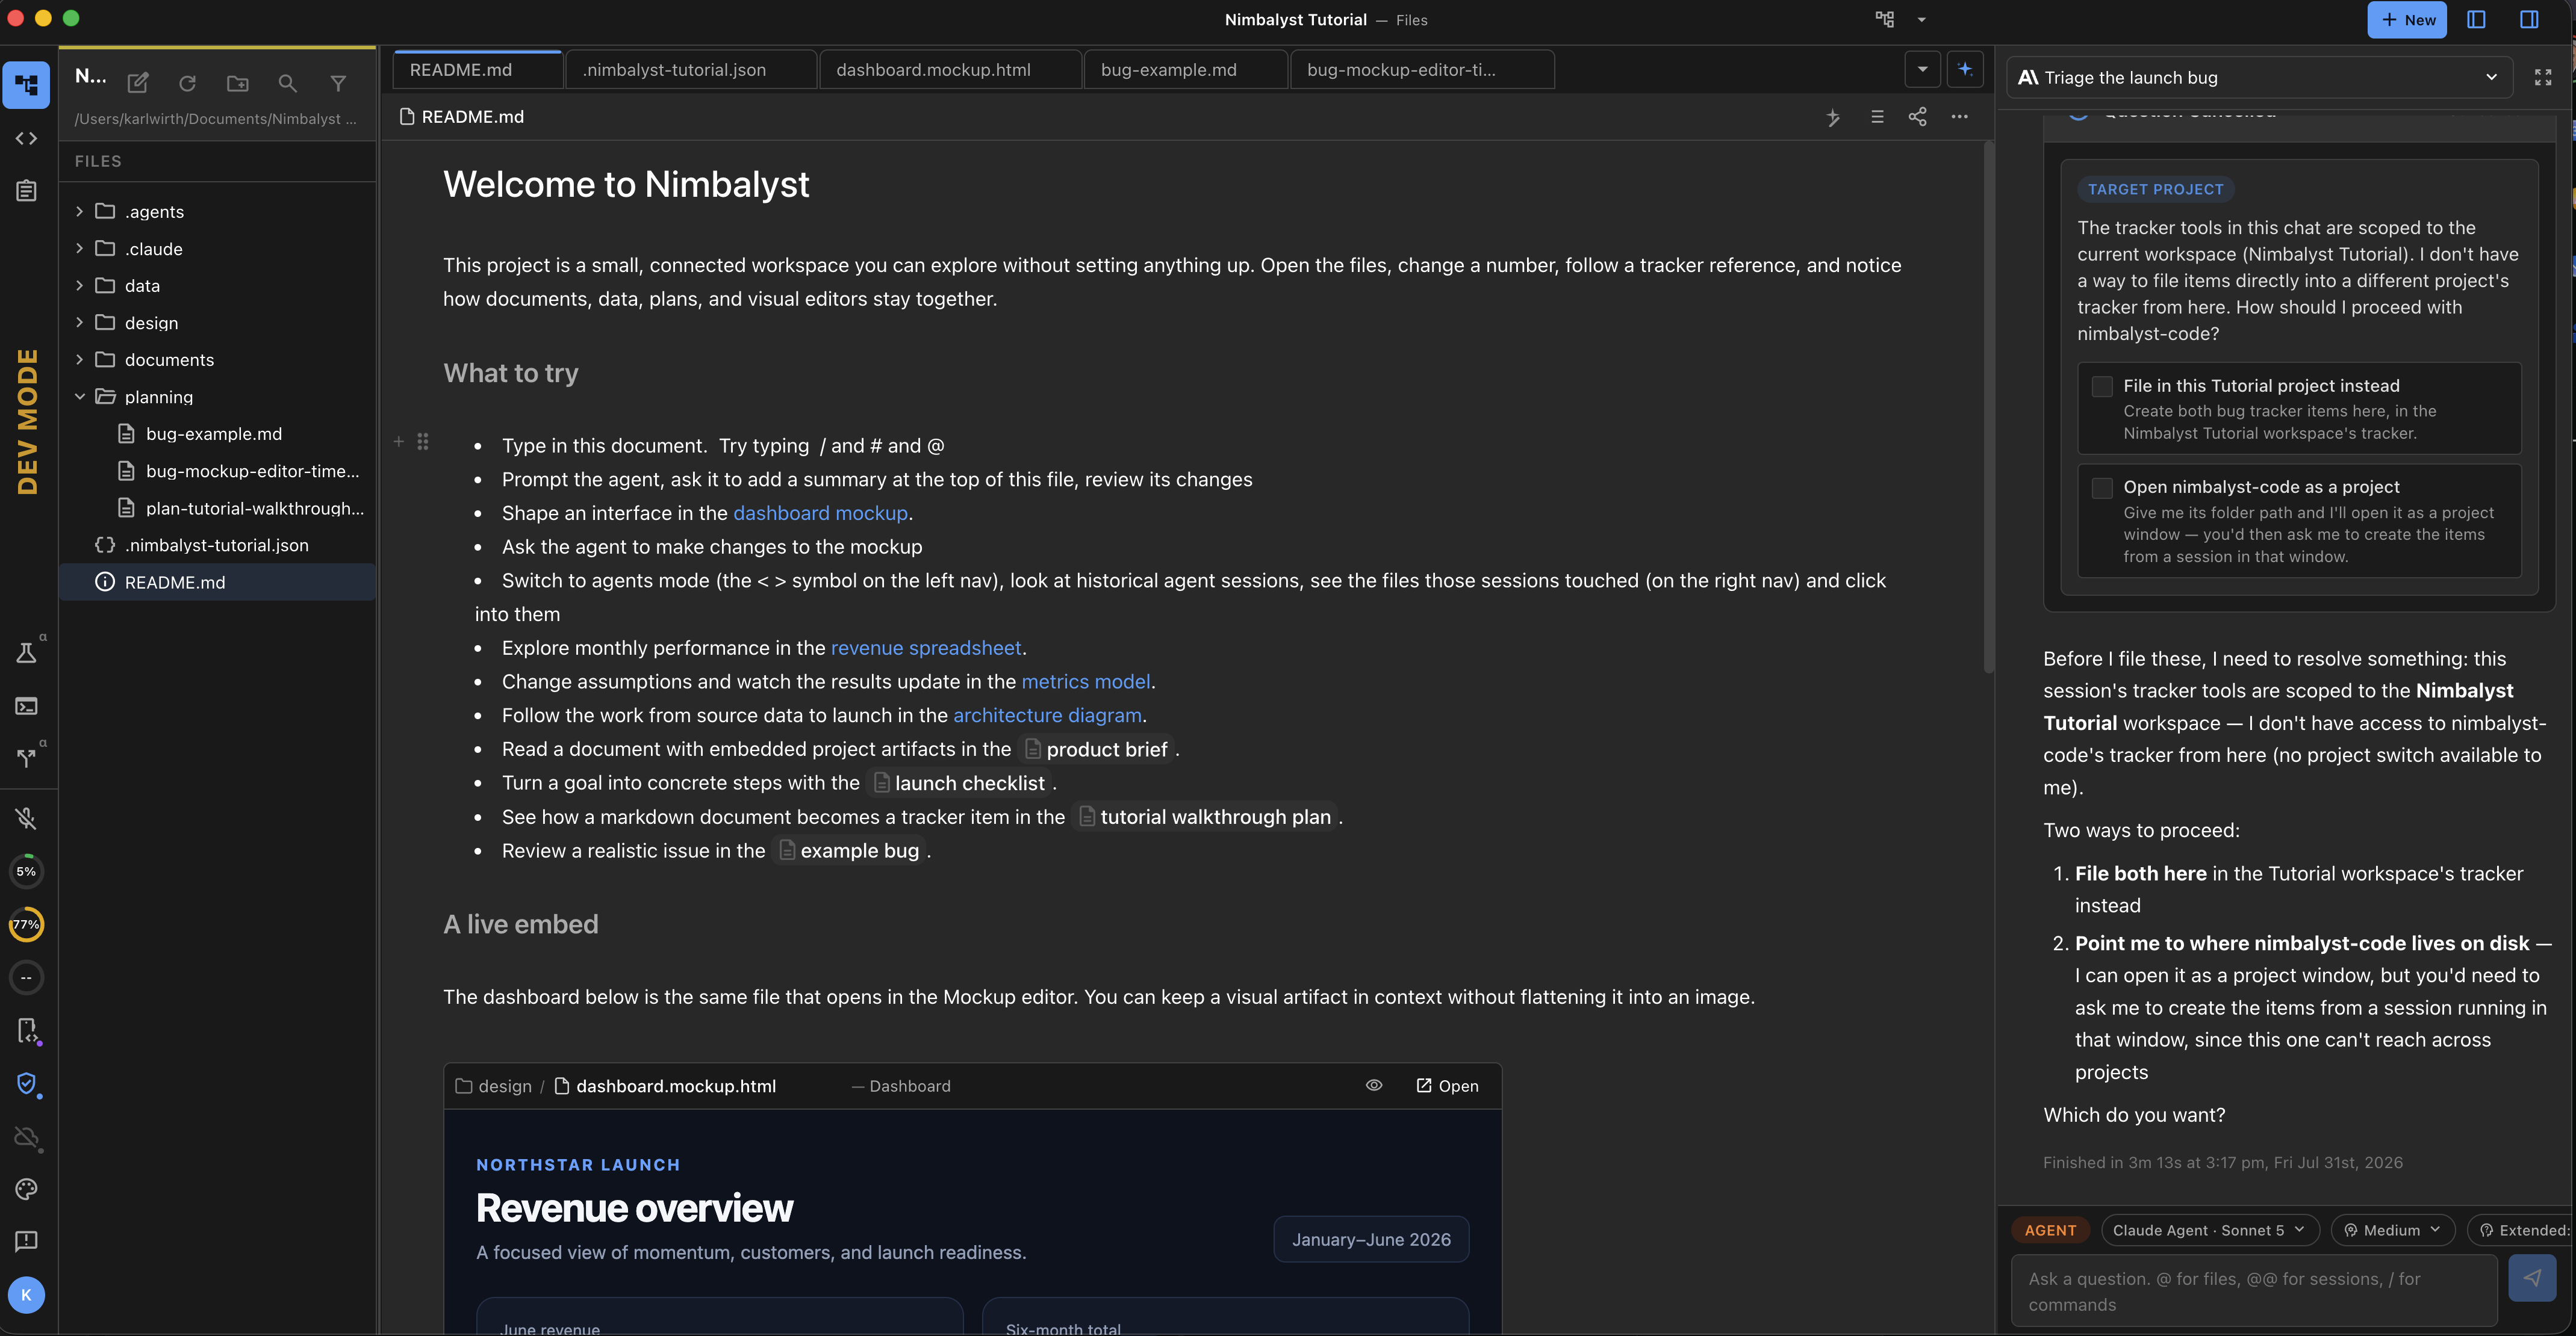Open the Medium effort dropdown

click(x=2392, y=1230)
